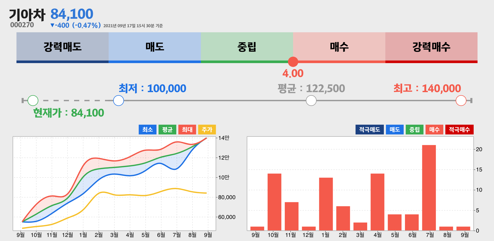The width and height of the screenshot is (494, 241).
Task: Click the 1월 bar in the bar chart
Action: coord(326,204)
